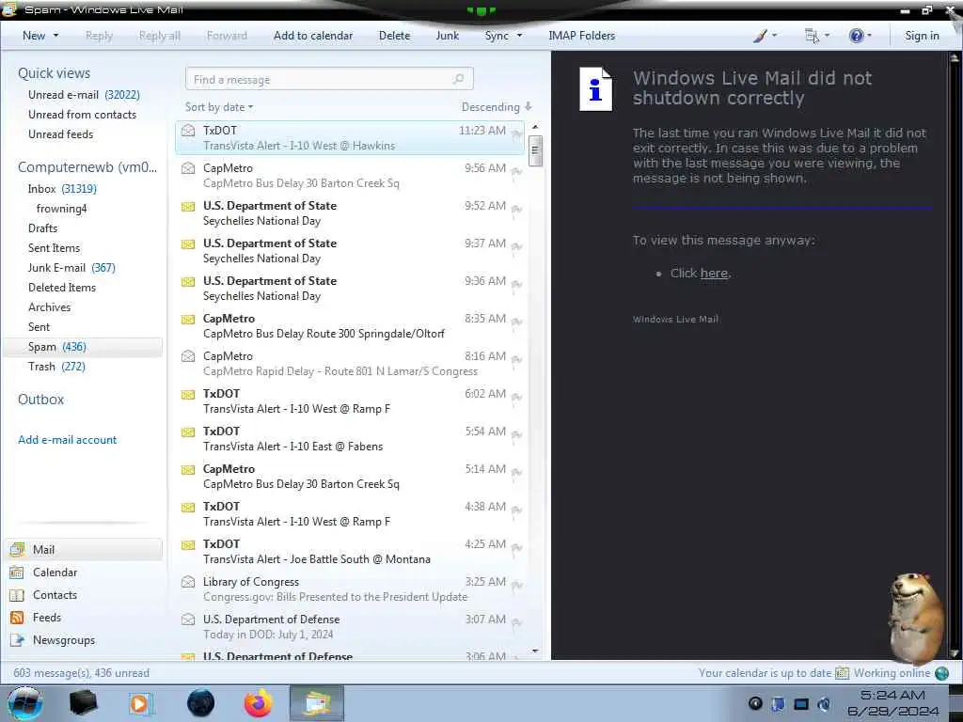
Task: Click Reply in the toolbar
Action: (x=99, y=36)
